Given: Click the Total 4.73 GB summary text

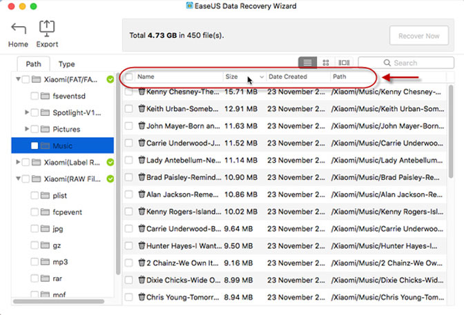Looking at the screenshot, I should point(176,35).
